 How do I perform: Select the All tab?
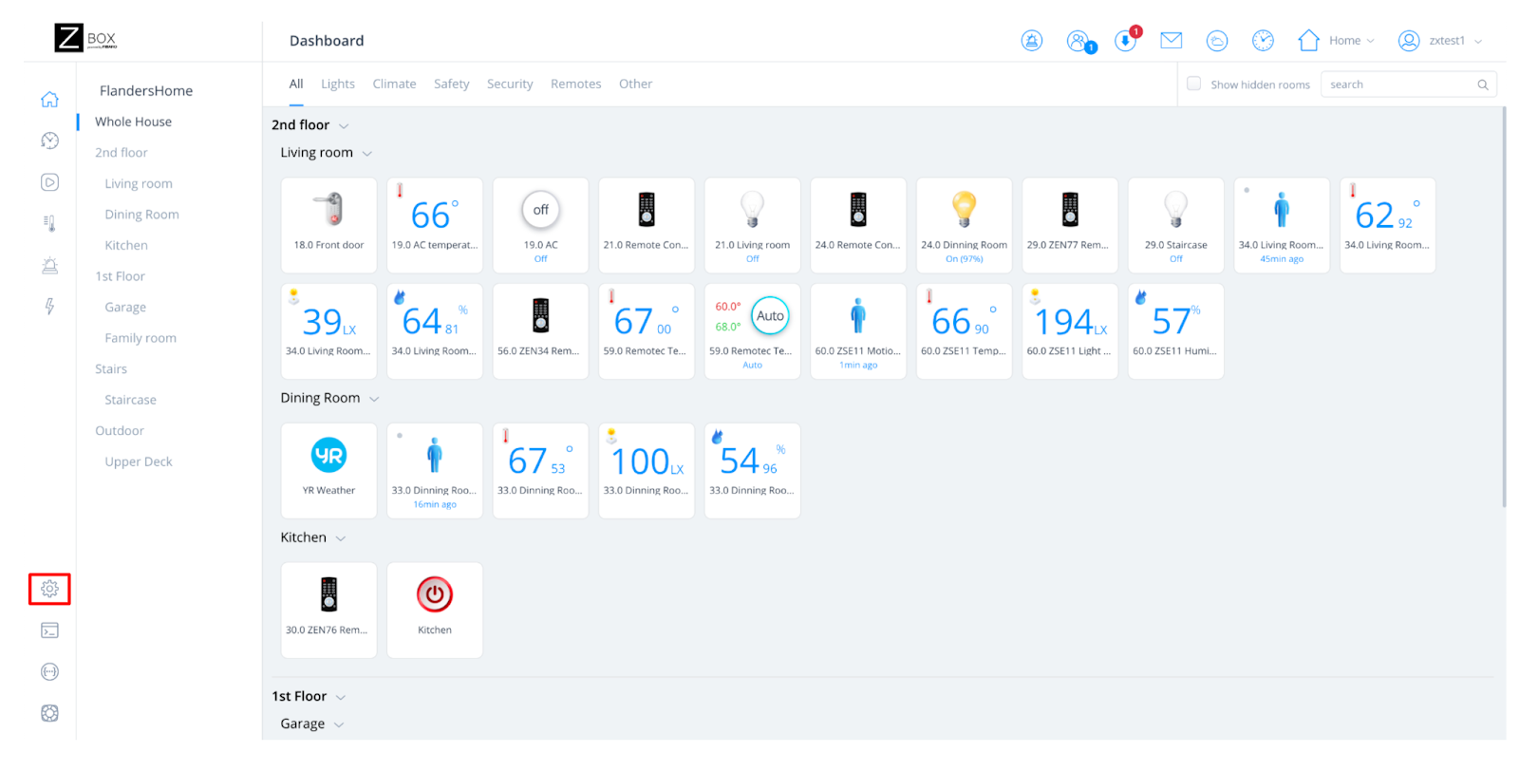296,84
